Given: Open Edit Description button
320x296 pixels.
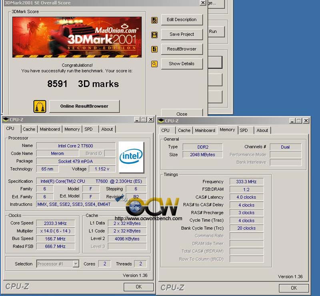Looking at the screenshot, I should point(182,20).
